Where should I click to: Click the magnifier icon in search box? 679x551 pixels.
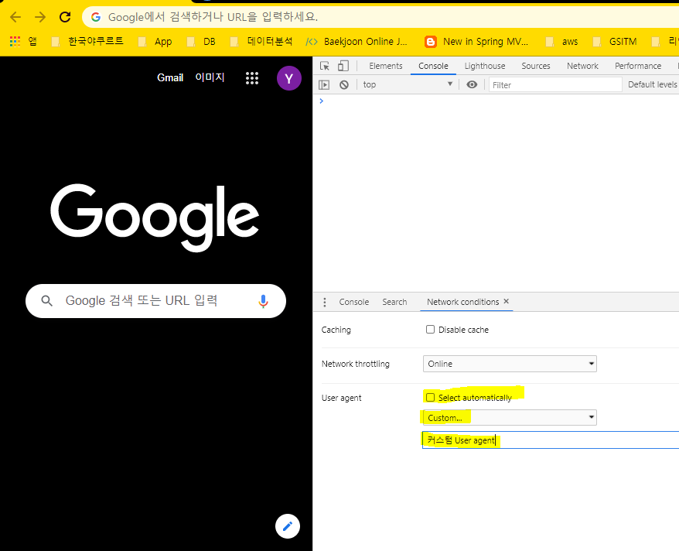tap(46, 300)
